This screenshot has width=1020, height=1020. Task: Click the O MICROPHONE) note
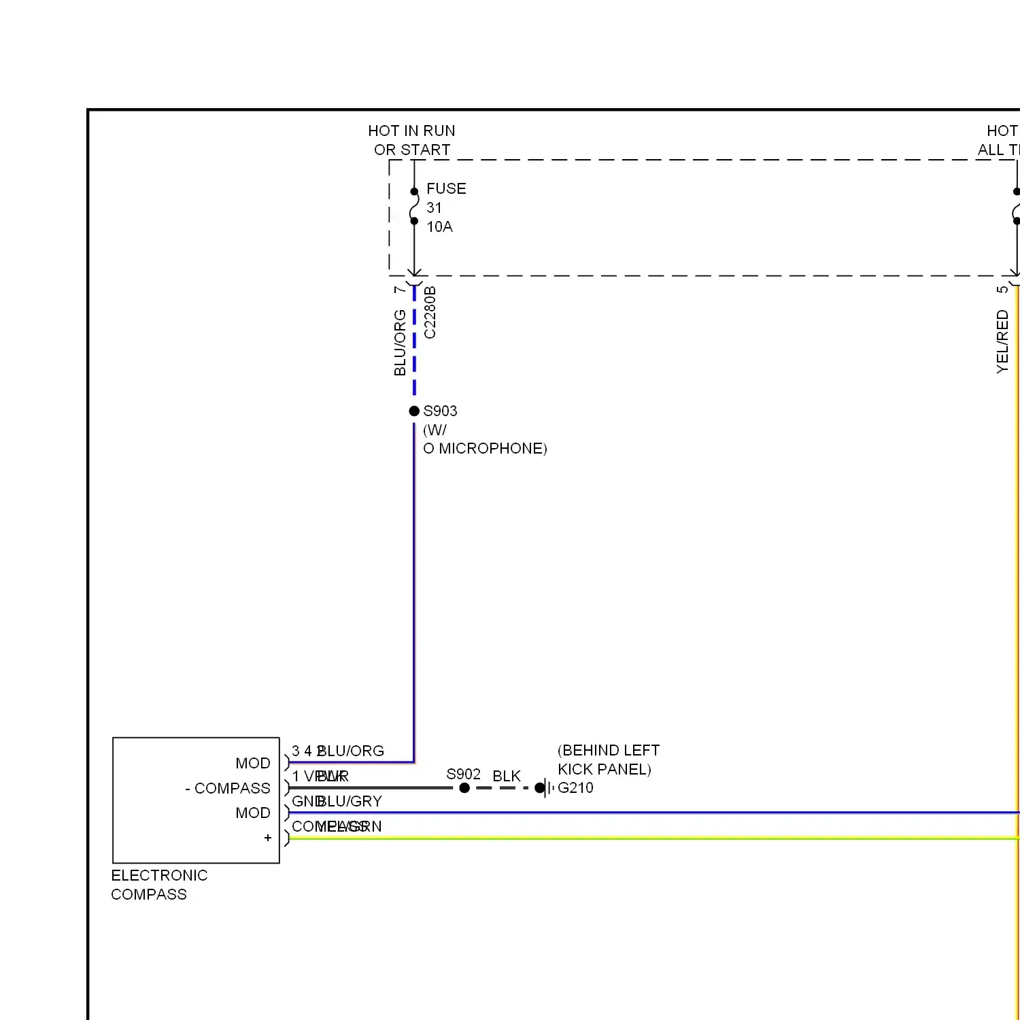[x=485, y=449]
